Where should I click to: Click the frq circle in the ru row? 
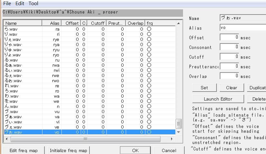click(x=149, y=60)
